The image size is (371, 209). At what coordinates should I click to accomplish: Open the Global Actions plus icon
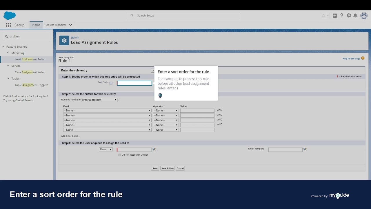point(335,16)
